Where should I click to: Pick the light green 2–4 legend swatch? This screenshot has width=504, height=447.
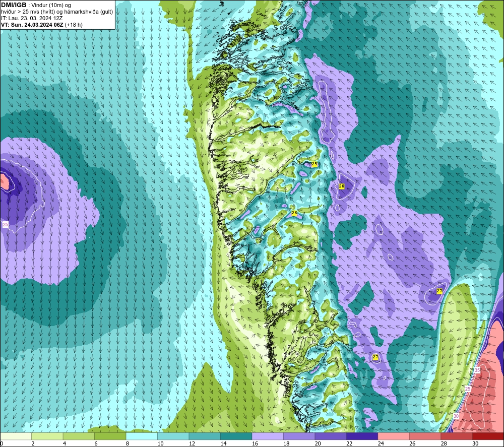coord(47,436)
